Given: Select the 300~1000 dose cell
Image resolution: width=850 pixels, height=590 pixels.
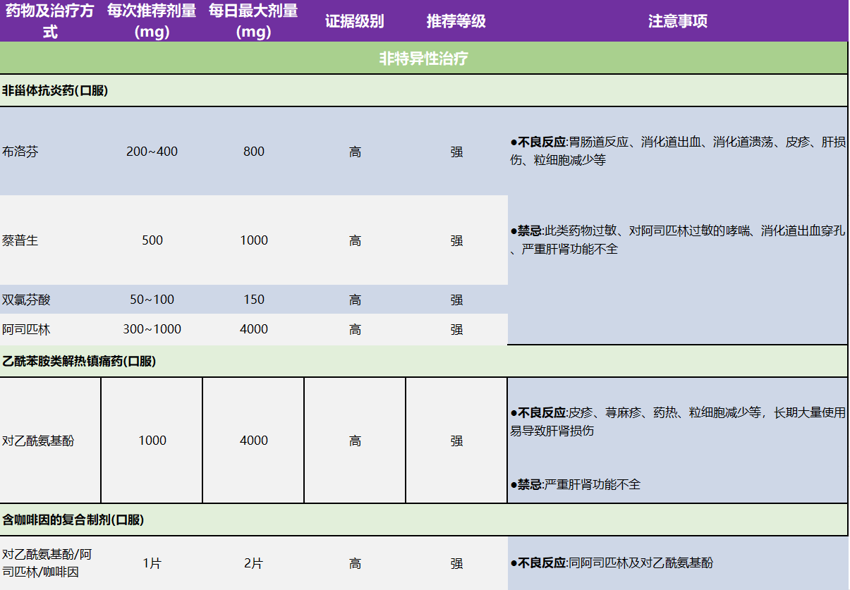Looking at the screenshot, I should 152,329.
